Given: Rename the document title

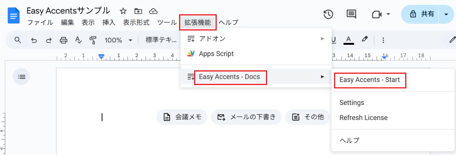Looking at the screenshot, I should [68, 11].
